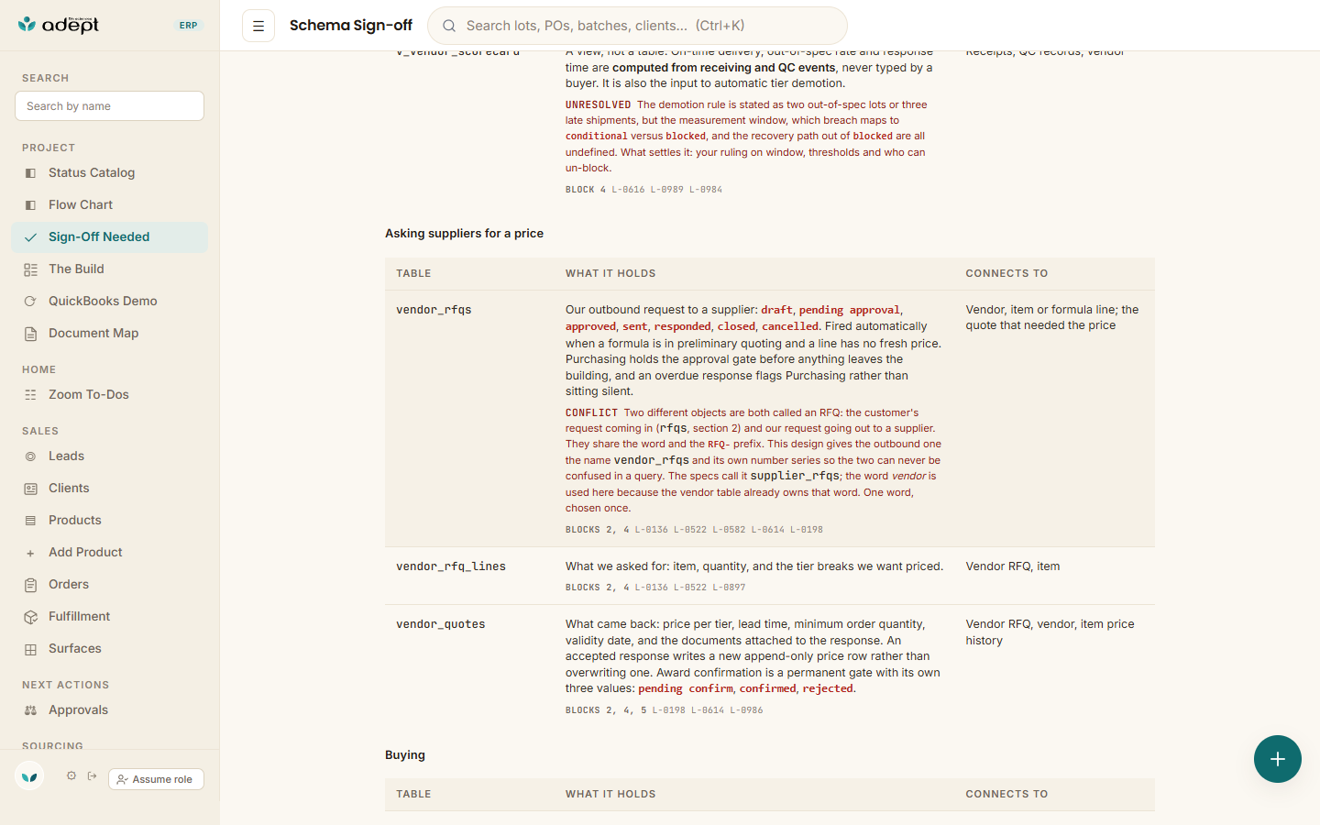Viewport: 1320px width, 825px height.
Task: Select Add Product in the sidebar
Action: pyautogui.click(x=110, y=552)
